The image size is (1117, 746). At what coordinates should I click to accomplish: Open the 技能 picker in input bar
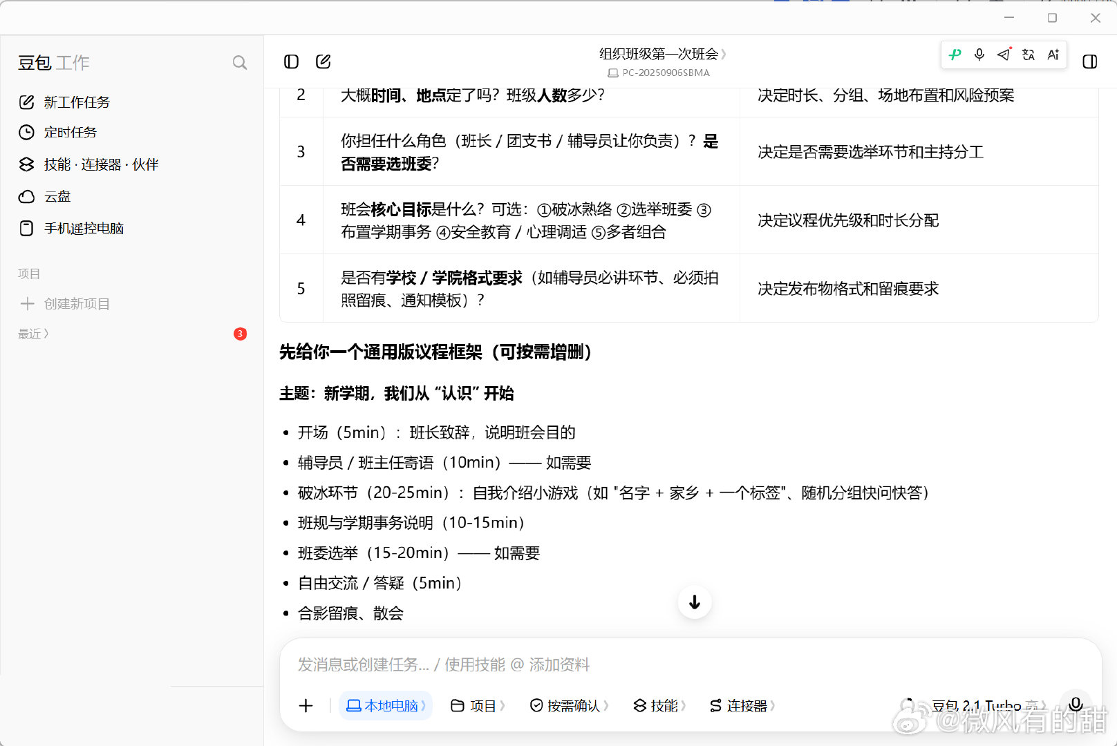point(659,706)
